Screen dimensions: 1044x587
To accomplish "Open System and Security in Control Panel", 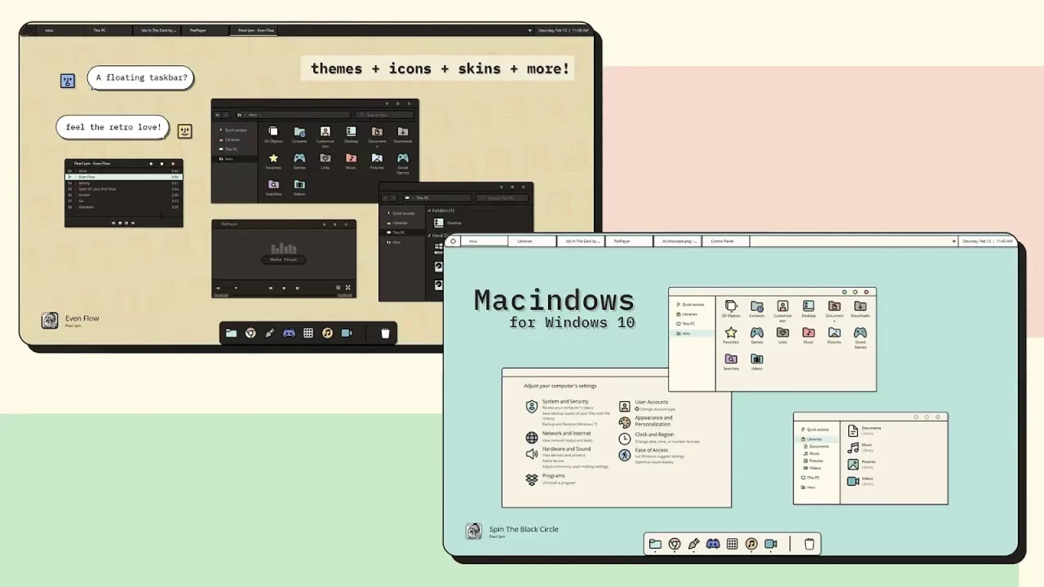I will (x=565, y=401).
